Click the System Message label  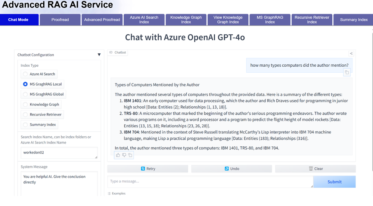click(34, 167)
